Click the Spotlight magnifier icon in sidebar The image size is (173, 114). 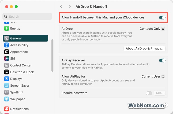click(x=6, y=92)
